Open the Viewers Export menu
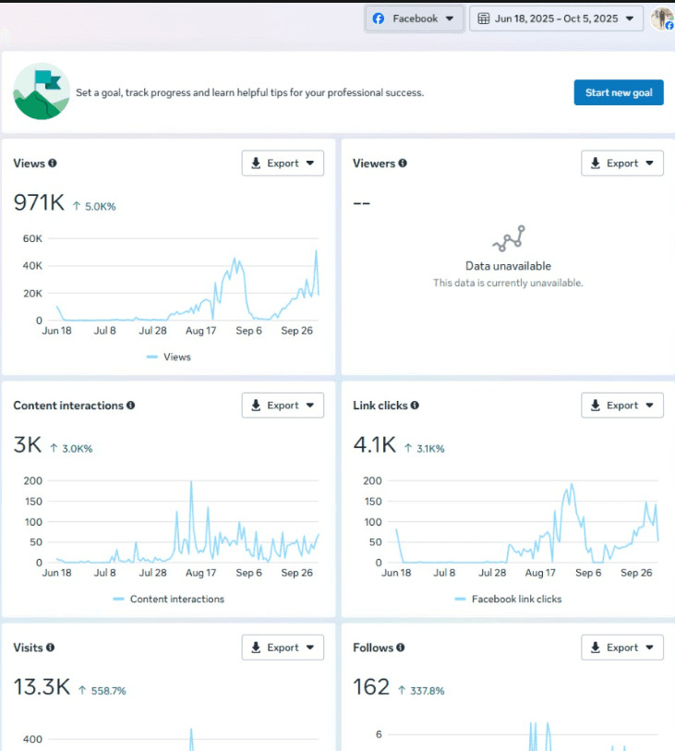Image resolution: width=675 pixels, height=751 pixels. click(621, 163)
